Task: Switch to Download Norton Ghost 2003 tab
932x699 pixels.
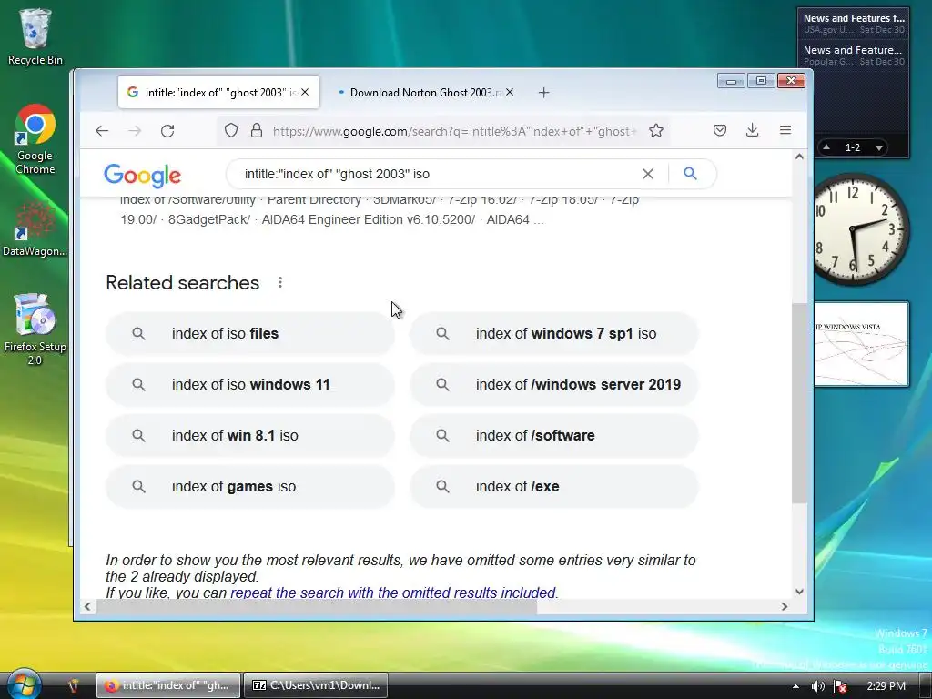Action: (424, 92)
